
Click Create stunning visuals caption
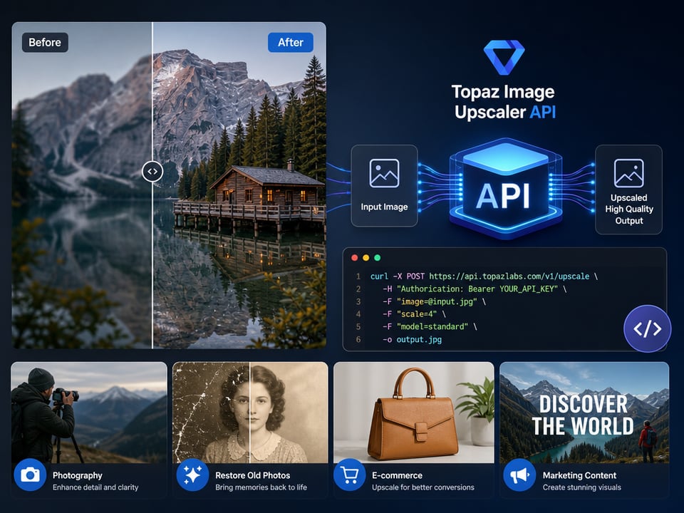click(x=582, y=487)
